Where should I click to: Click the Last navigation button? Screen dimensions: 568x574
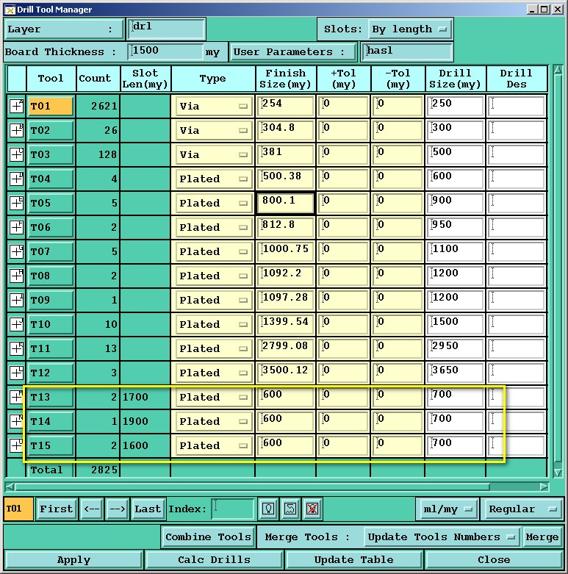point(148,509)
